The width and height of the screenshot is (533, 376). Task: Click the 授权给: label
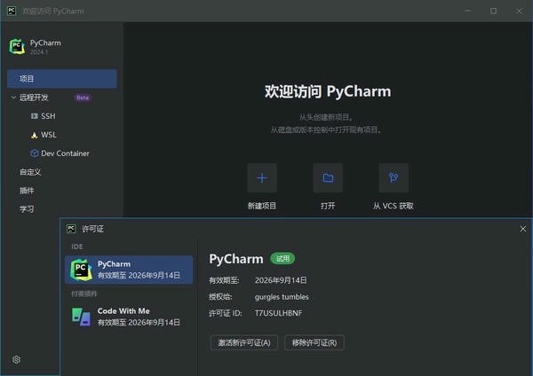click(220, 297)
